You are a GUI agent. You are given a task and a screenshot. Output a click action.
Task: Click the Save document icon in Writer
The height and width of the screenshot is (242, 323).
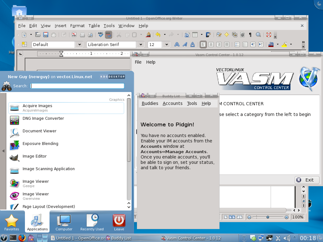(46, 35)
